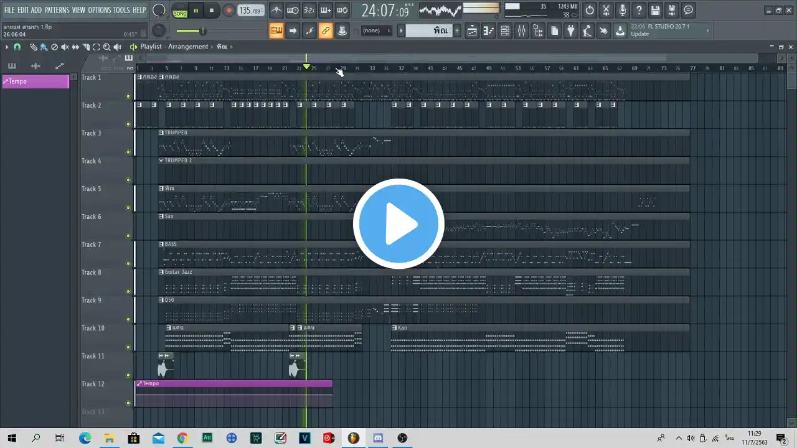Open the Browser panel button
Screen dimensions: 797x448
pos(538,30)
